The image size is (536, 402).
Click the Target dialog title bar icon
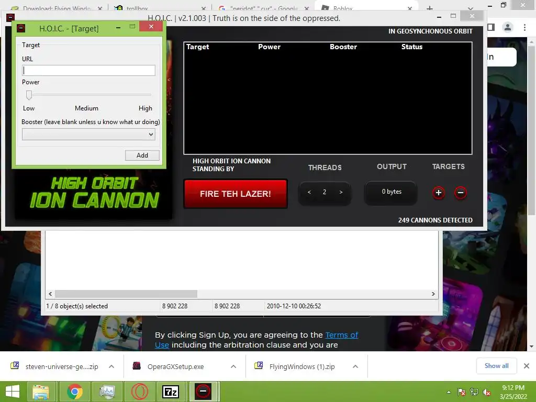21,28
